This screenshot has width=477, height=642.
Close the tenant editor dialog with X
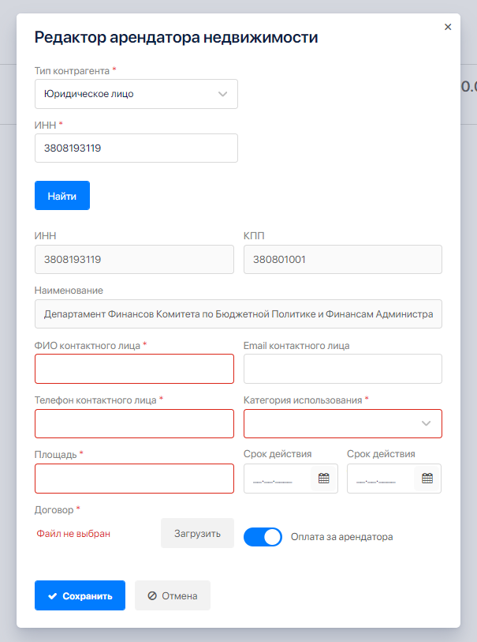click(x=448, y=27)
